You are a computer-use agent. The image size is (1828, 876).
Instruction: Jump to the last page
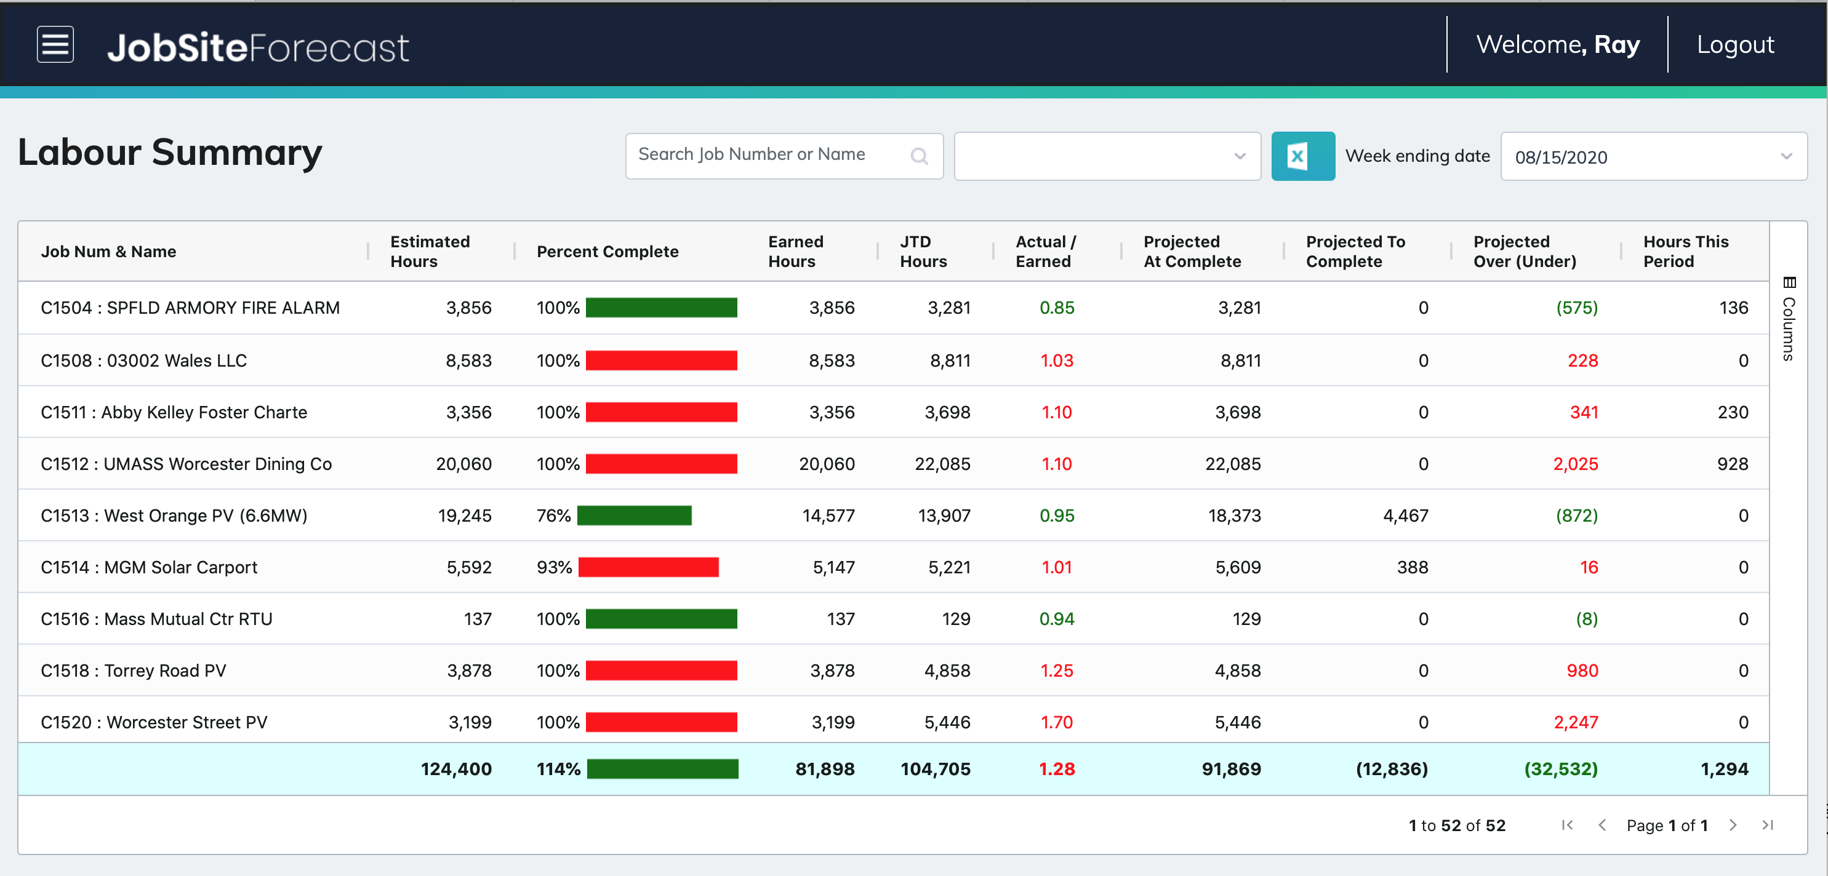[x=1768, y=825]
